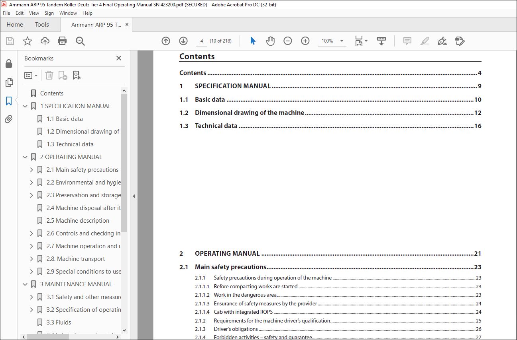Click the scrolling mode icon
This screenshot has width=517, height=340.
point(381,41)
